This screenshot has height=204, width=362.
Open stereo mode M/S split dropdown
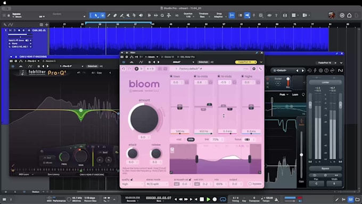coord(157,184)
